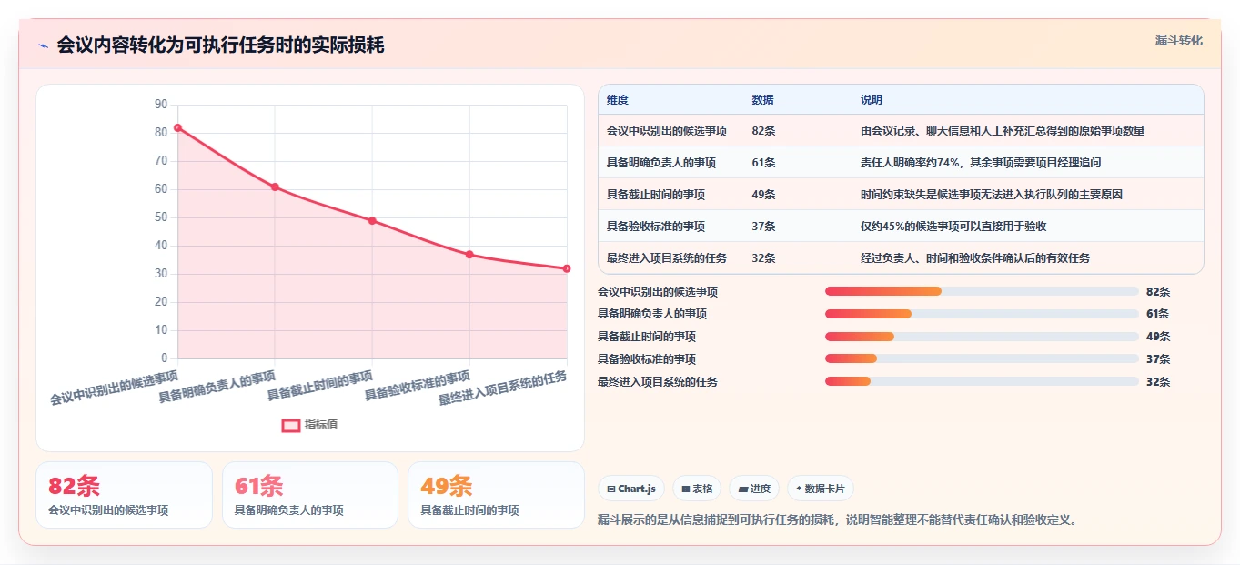Click the 漏斗转化 badge in the header

click(x=1179, y=41)
